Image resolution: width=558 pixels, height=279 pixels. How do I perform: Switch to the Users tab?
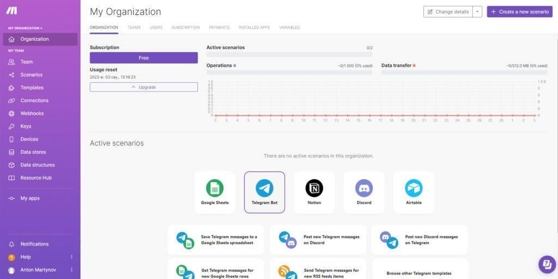(x=156, y=27)
